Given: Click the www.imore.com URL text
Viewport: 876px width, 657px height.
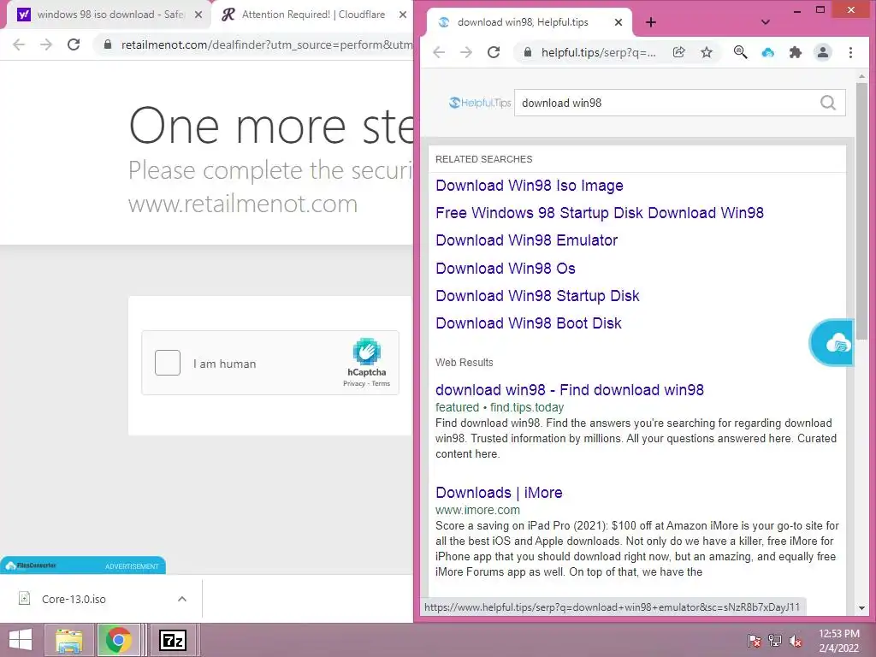Looking at the screenshot, I should pyautogui.click(x=477, y=510).
